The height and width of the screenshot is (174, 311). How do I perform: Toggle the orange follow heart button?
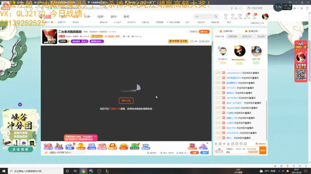[x=204, y=31]
